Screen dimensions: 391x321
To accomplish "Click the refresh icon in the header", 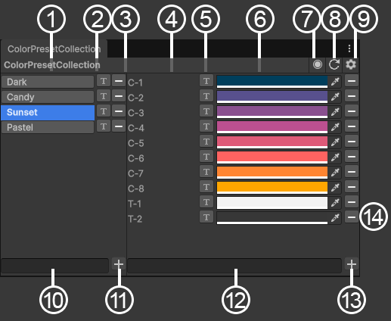I will tap(334, 64).
